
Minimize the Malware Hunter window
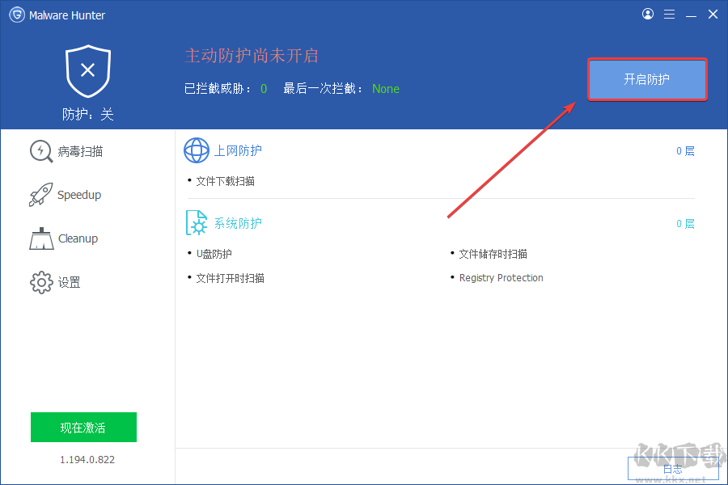coord(691,15)
